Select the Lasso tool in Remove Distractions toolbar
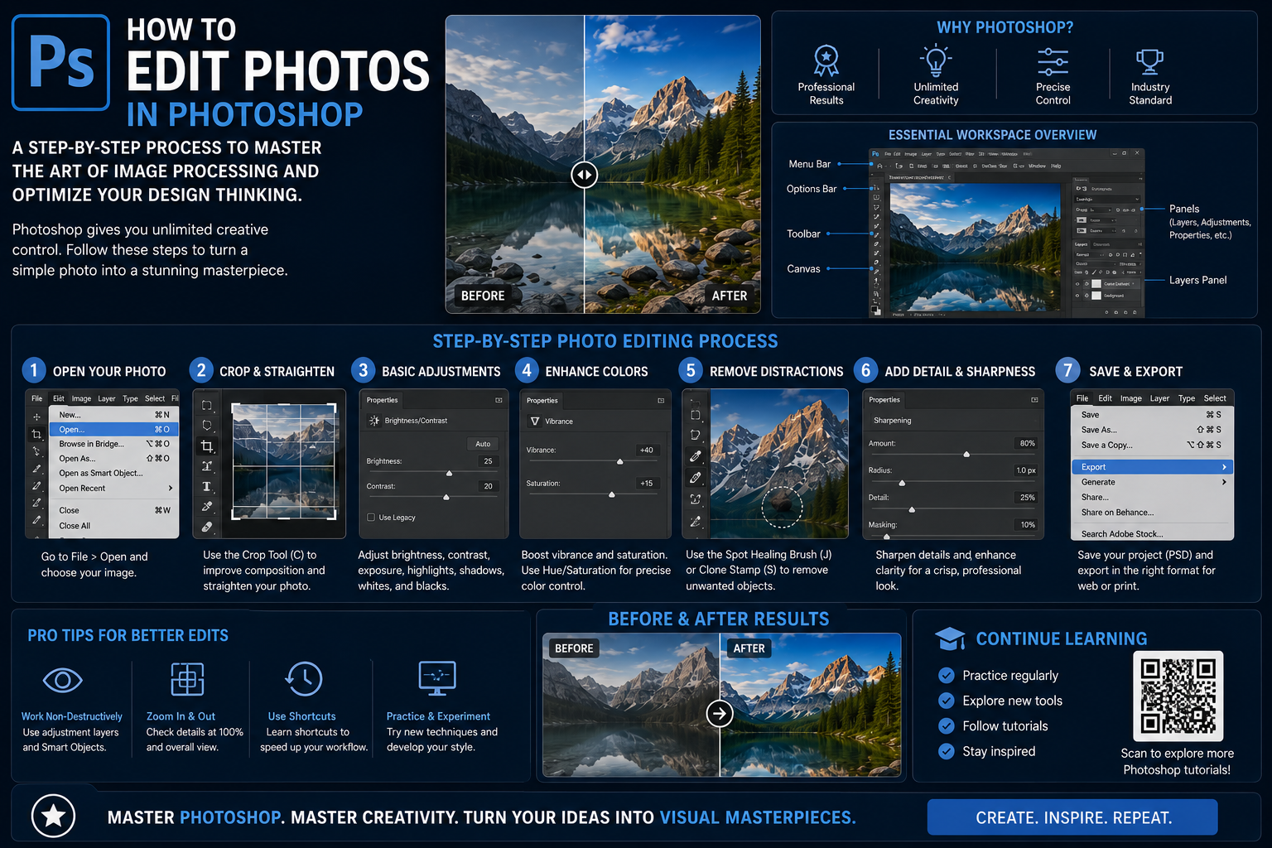This screenshot has height=848, width=1272. coord(696,435)
